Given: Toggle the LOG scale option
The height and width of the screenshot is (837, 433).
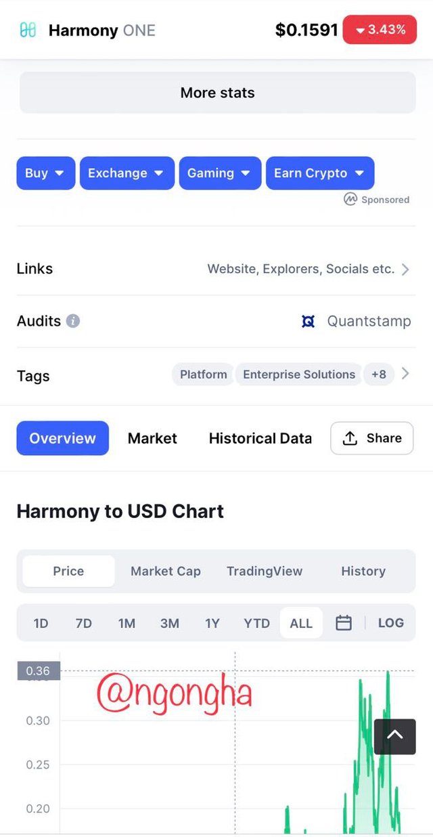Looking at the screenshot, I should (391, 623).
